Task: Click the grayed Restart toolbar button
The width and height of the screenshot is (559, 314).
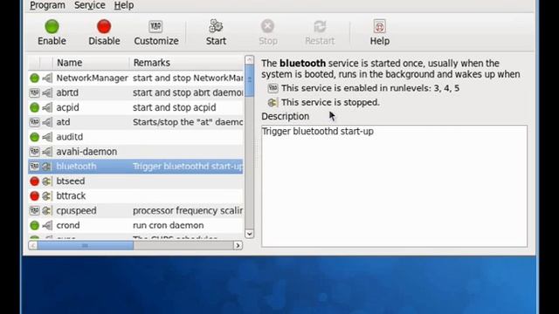Action: [x=320, y=32]
